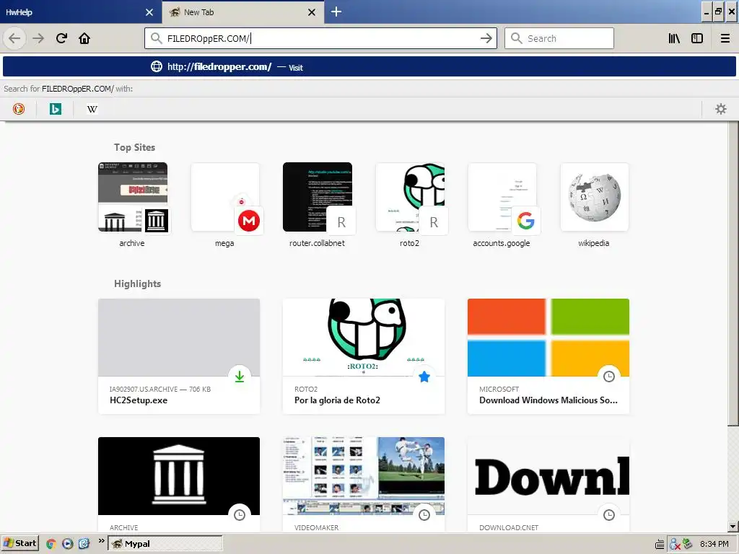
Task: Open search settings gear icon
Action: click(721, 109)
